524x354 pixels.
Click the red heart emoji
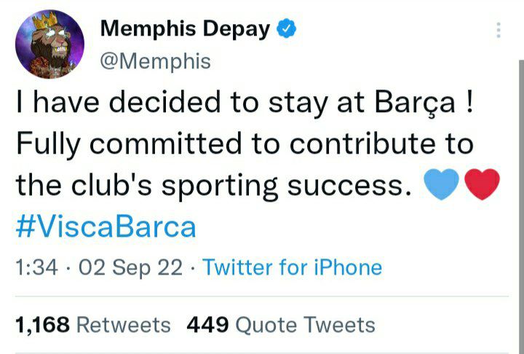(482, 185)
